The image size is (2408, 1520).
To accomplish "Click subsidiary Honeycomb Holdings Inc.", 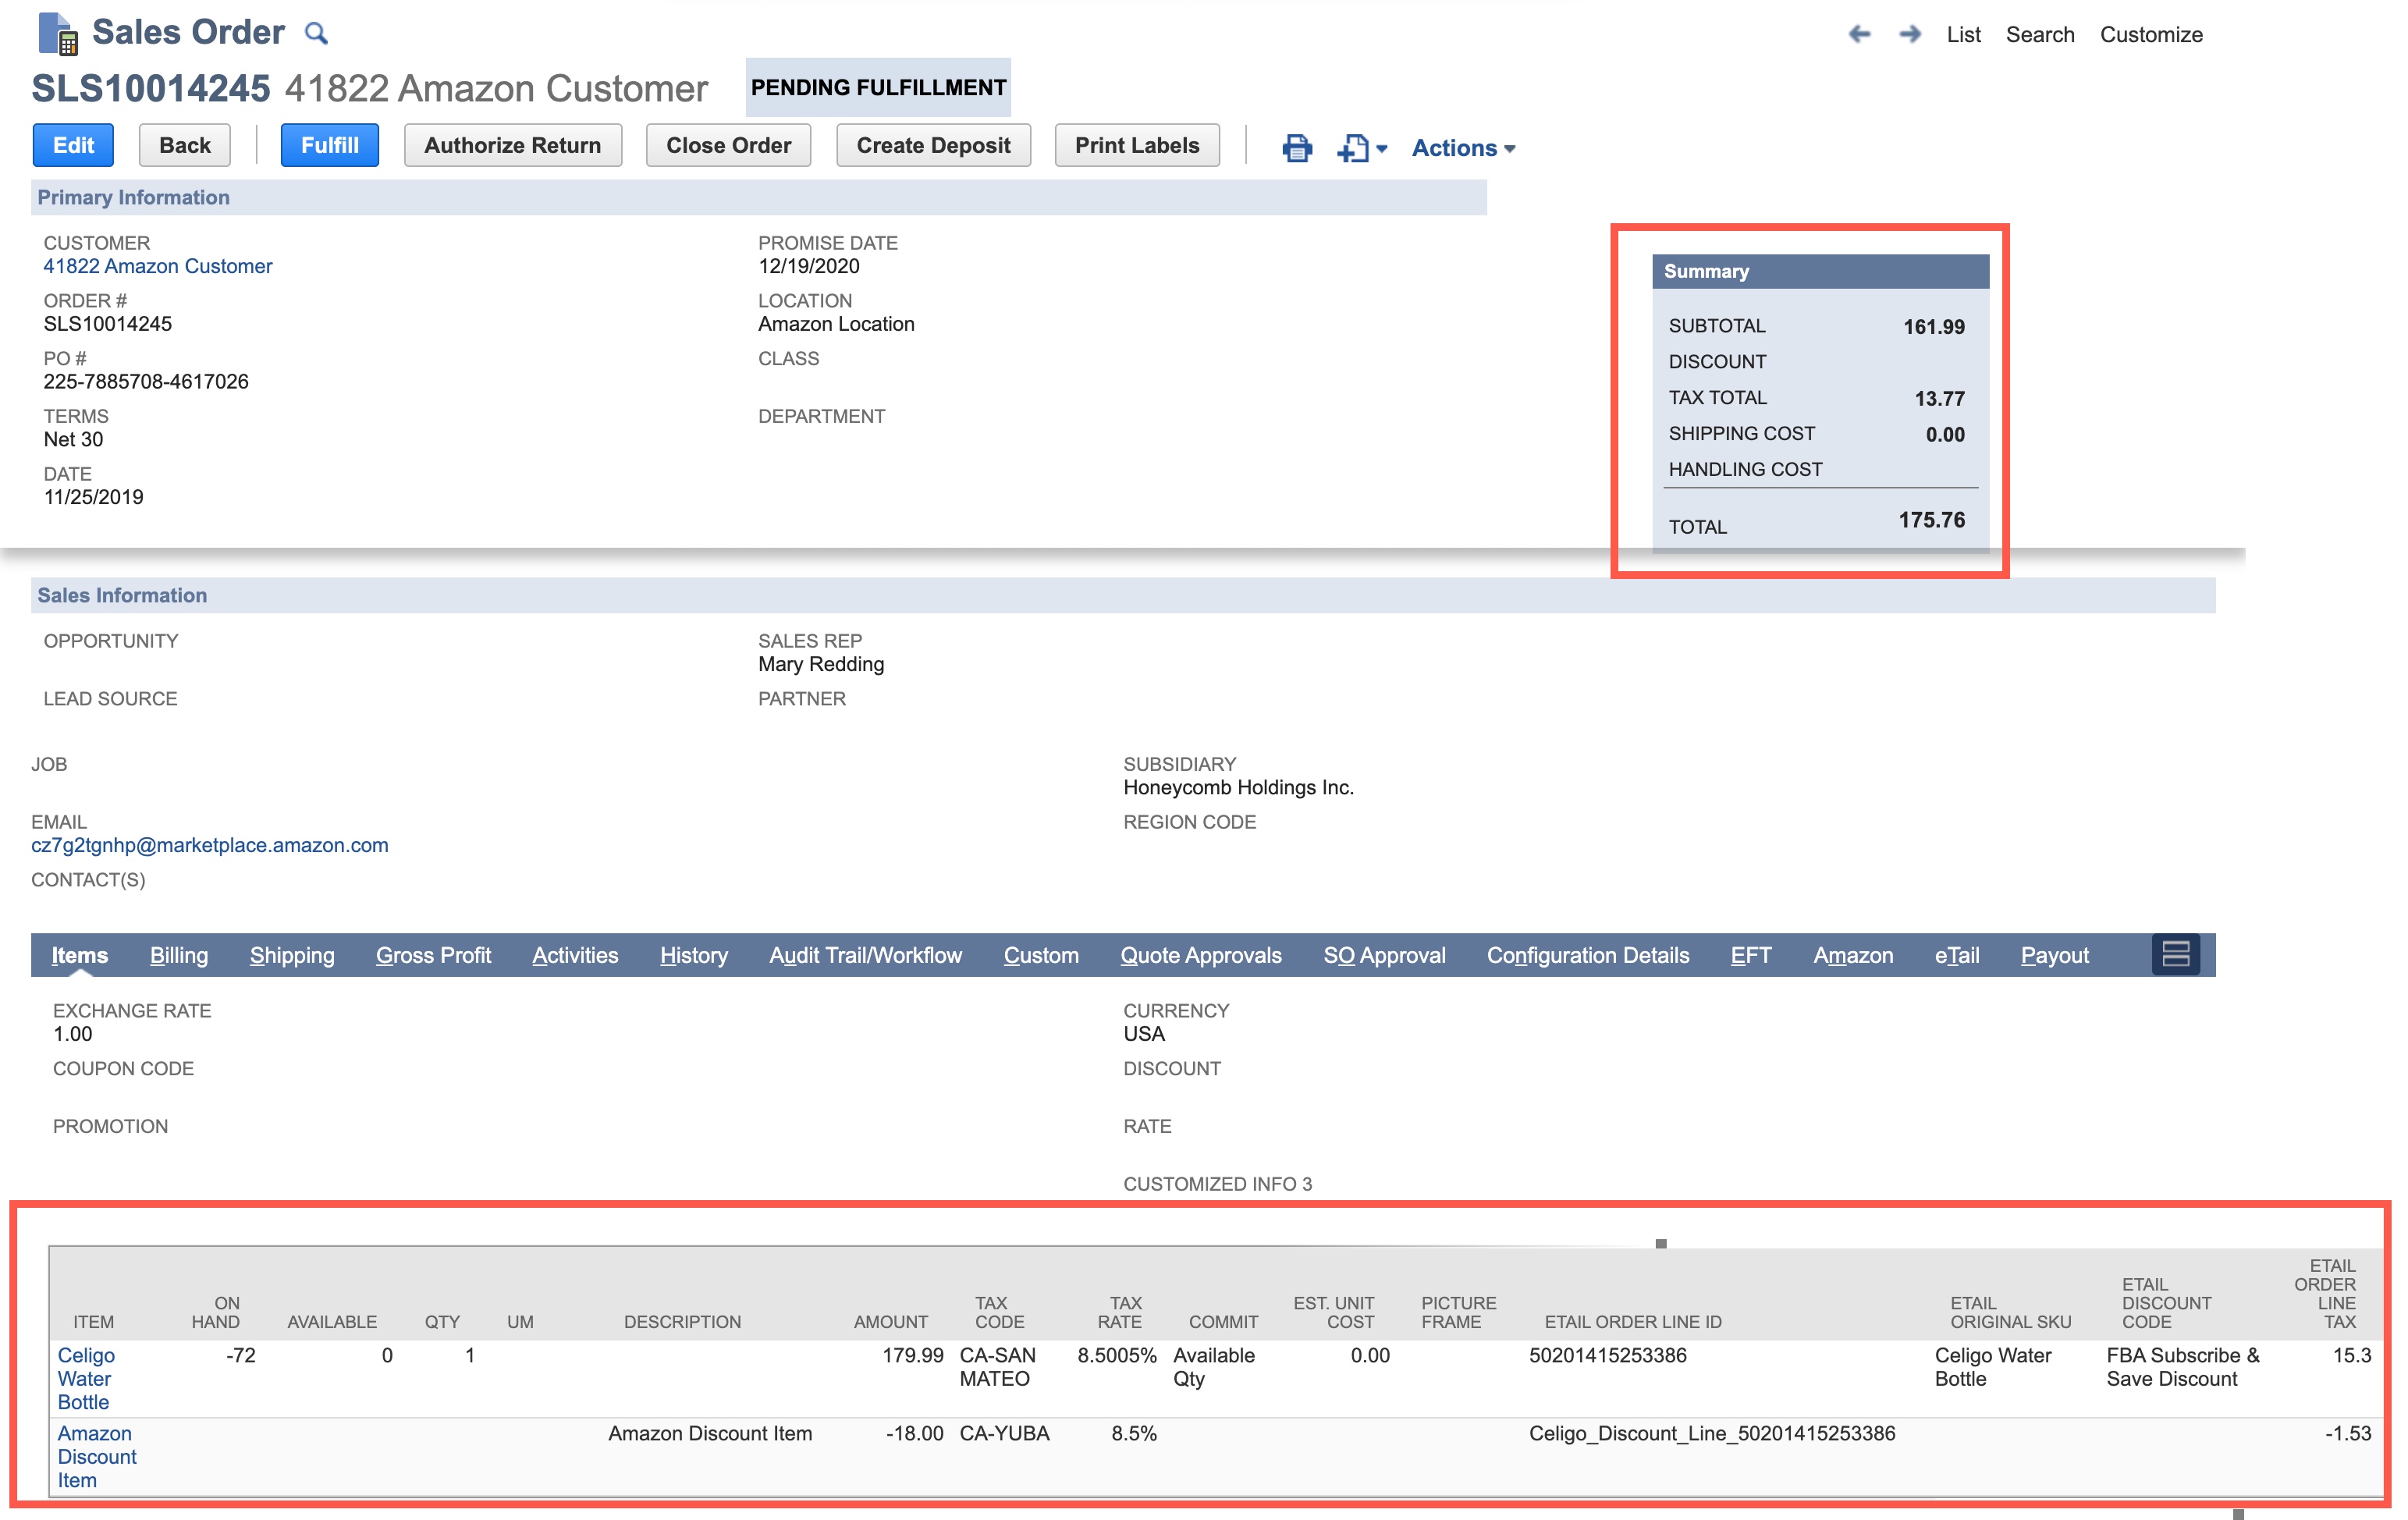I will click(x=1238, y=787).
